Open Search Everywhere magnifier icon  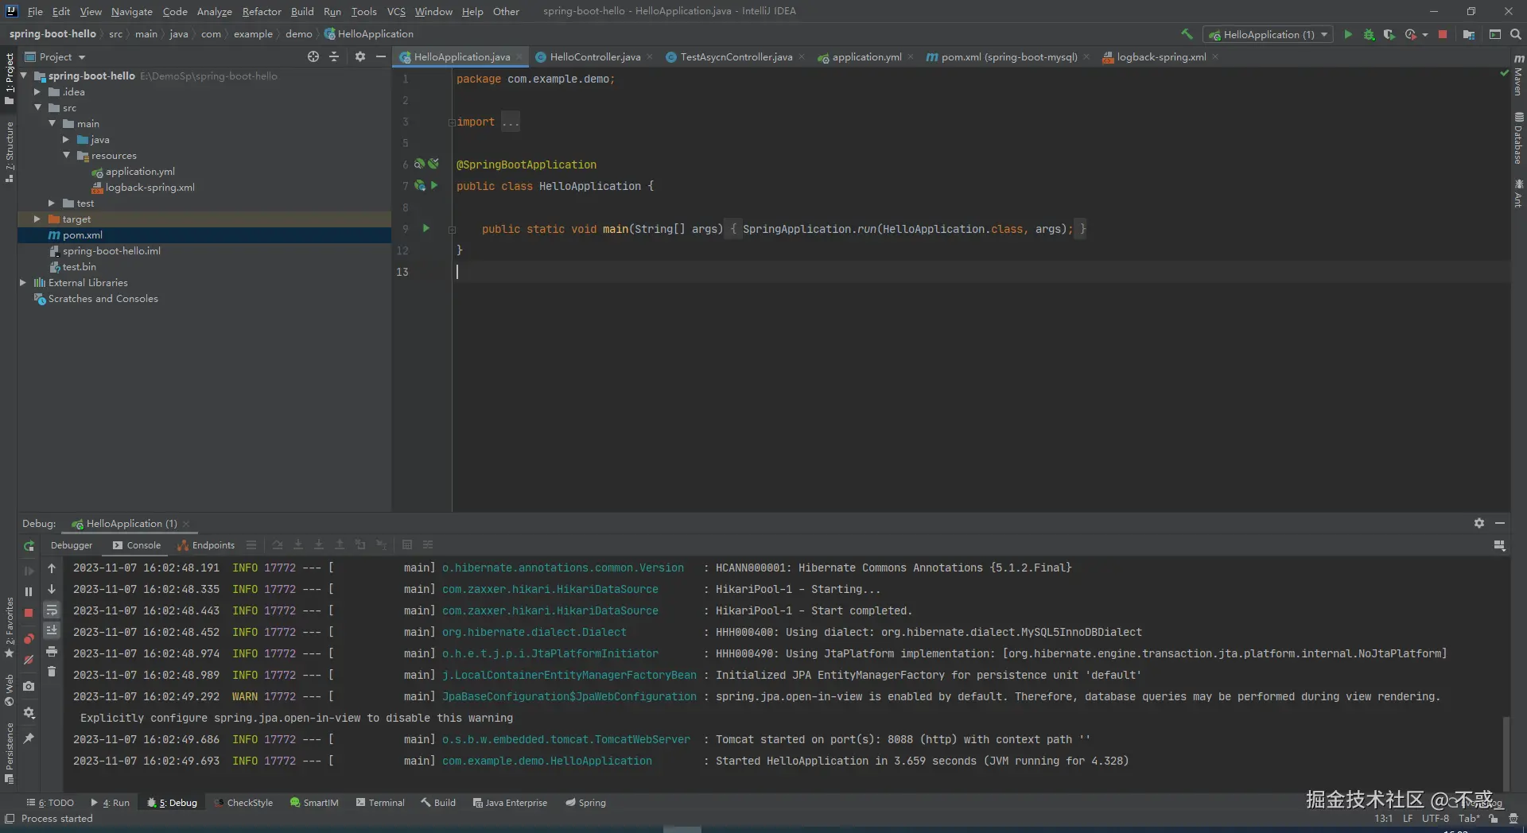[1516, 34]
